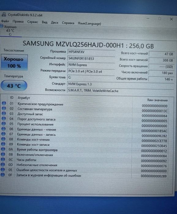Select the row Команды хост-записи
Image resolution: width=177 pixels, height=214 pixels.
tap(85, 145)
